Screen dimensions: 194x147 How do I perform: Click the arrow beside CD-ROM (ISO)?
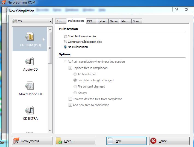tap(43, 39)
